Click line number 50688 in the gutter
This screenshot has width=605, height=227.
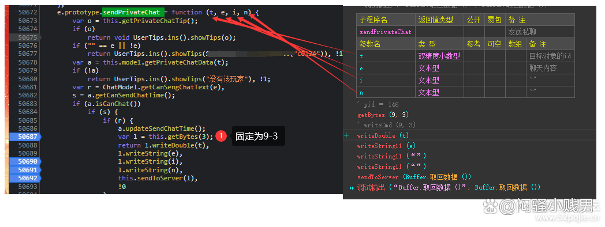tap(28, 145)
